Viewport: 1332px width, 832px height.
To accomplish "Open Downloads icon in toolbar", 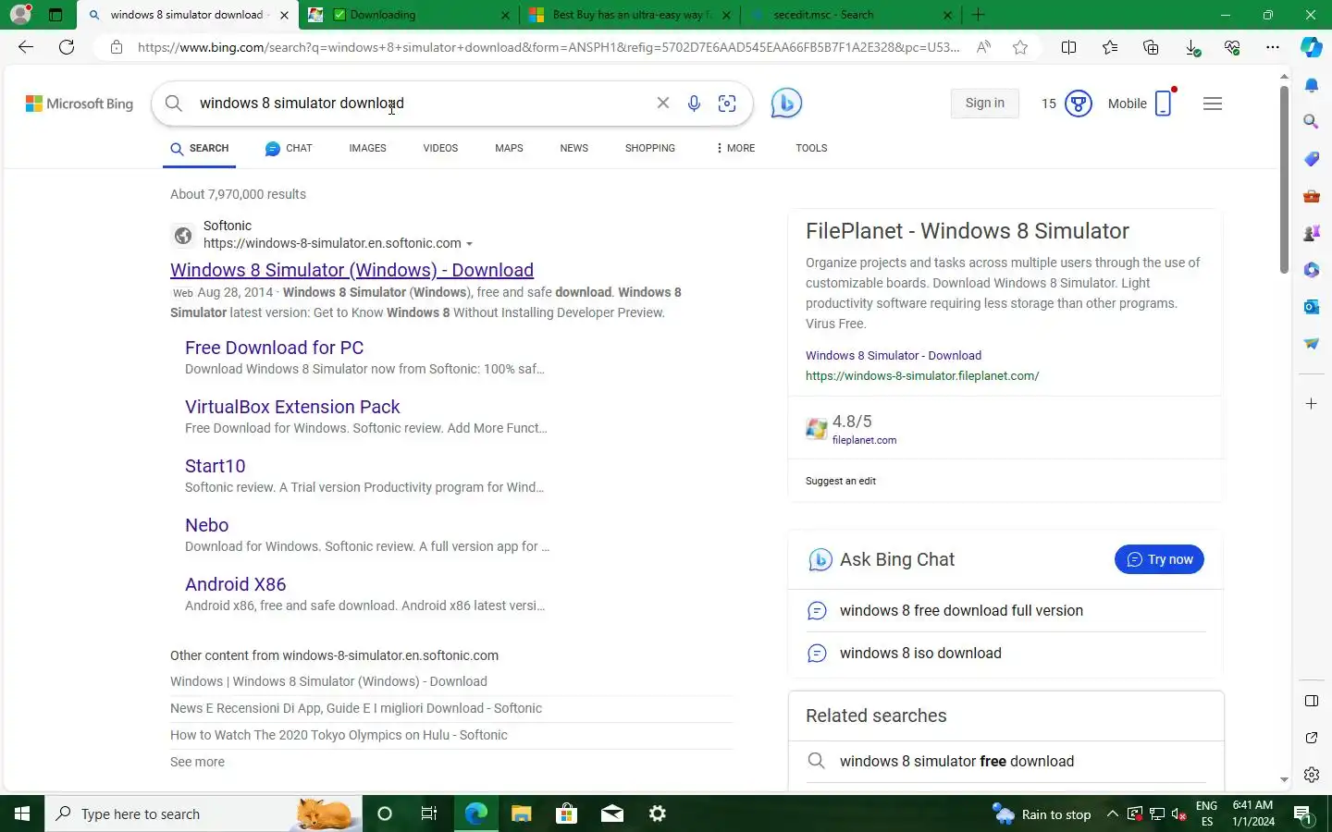I will (x=1192, y=48).
